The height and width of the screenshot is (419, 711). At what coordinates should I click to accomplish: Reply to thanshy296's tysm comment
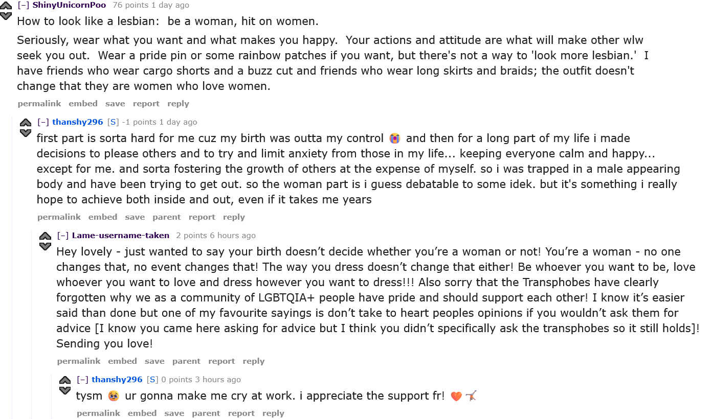pos(273,413)
